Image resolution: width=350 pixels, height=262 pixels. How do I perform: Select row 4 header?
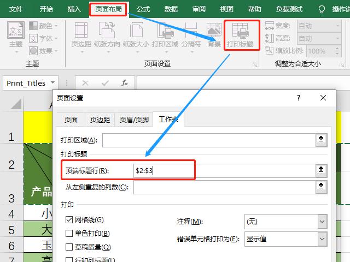(x=11, y=213)
